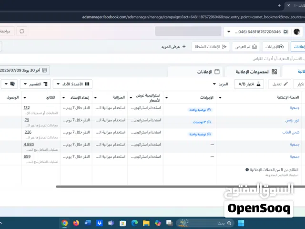Click the Windows taskbar search box بحث
The image size is (305, 229).
(x=205, y=223)
